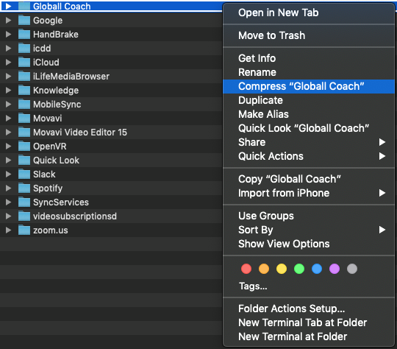Click the zoom.us folder icon

tap(24, 230)
